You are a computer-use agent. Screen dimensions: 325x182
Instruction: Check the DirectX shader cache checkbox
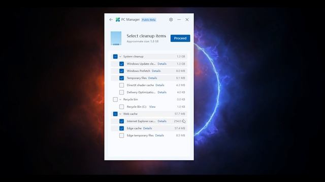click(x=122, y=85)
